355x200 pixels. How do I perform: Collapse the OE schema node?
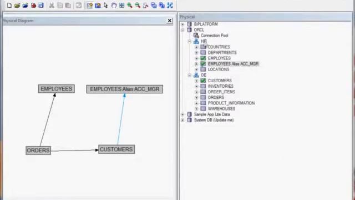point(190,76)
